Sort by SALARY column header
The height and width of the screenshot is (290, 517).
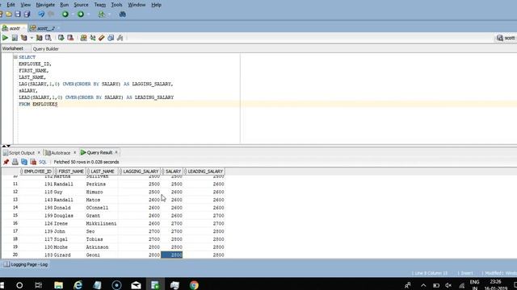click(x=172, y=172)
